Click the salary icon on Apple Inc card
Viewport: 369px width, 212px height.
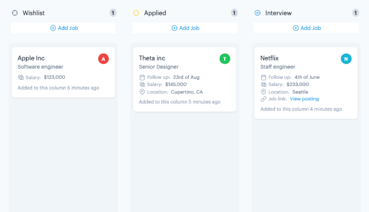[21, 77]
